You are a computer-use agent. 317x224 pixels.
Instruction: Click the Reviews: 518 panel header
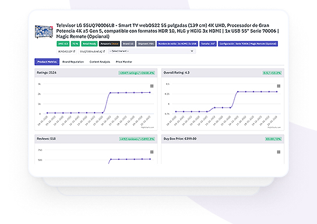96,139
